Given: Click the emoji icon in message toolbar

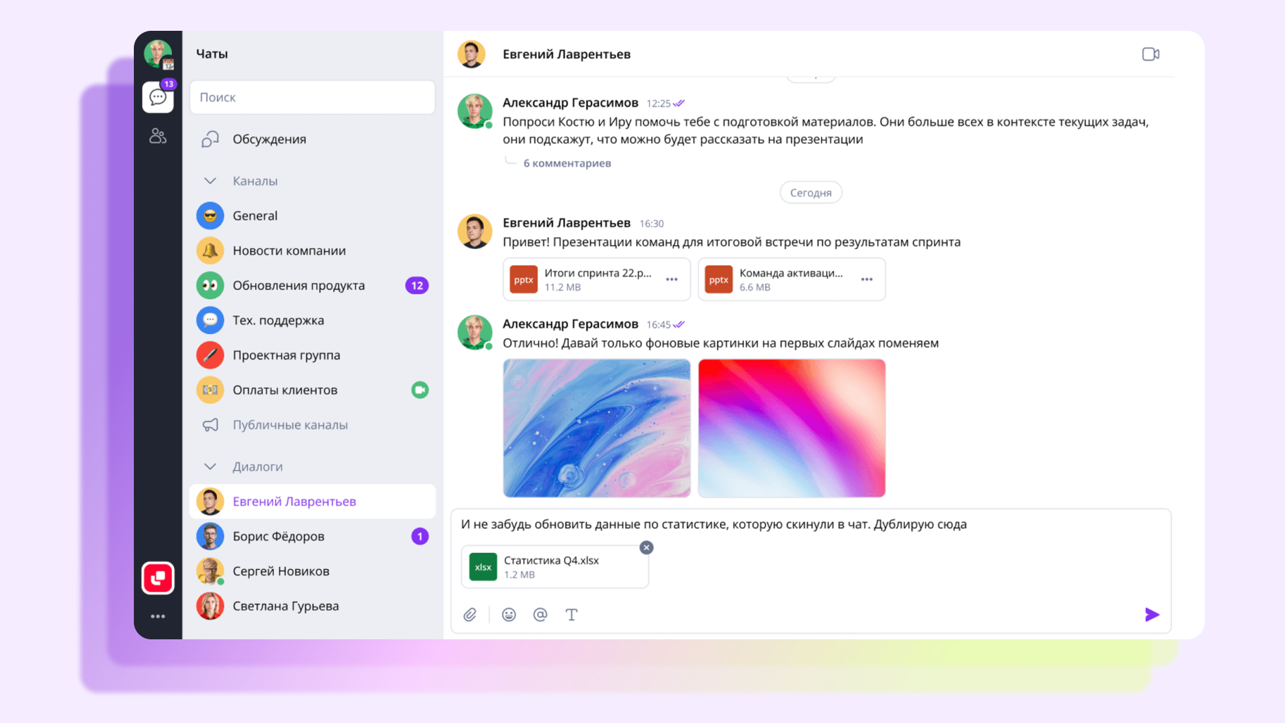Looking at the screenshot, I should coord(509,613).
